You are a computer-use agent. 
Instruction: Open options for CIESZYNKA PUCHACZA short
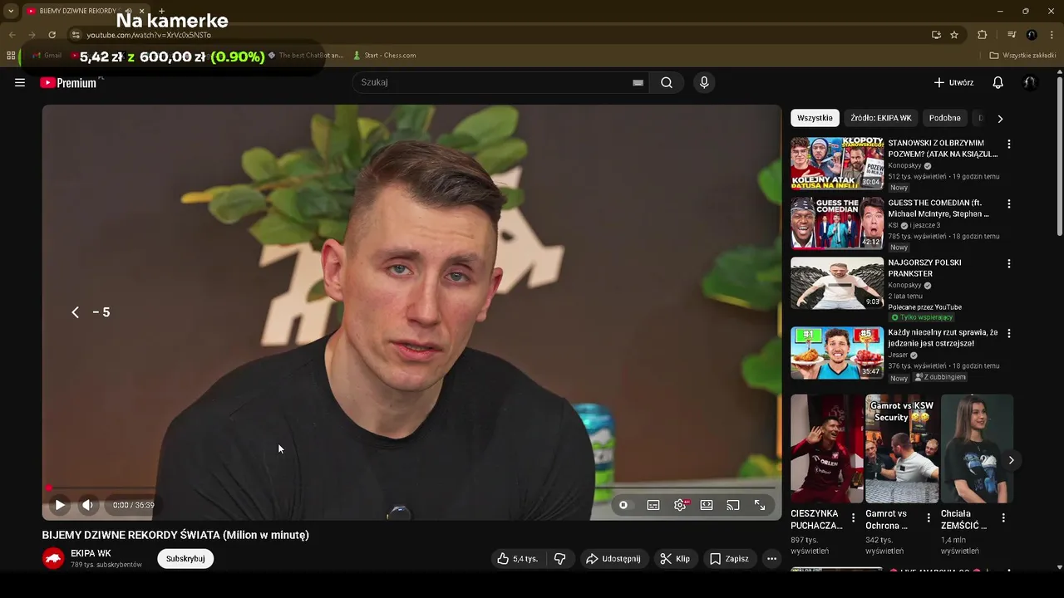point(853,517)
